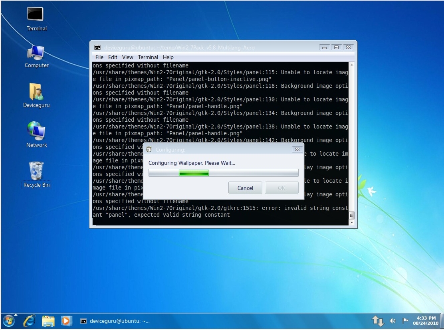This screenshot has width=444, height=330.
Task: Click the Start orb in the taskbar
Action: (x=9, y=321)
